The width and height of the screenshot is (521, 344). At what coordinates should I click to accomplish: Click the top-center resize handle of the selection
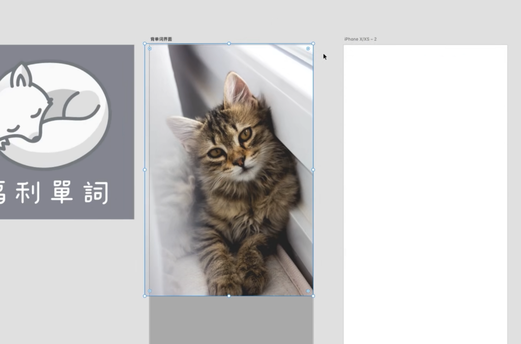pos(229,44)
